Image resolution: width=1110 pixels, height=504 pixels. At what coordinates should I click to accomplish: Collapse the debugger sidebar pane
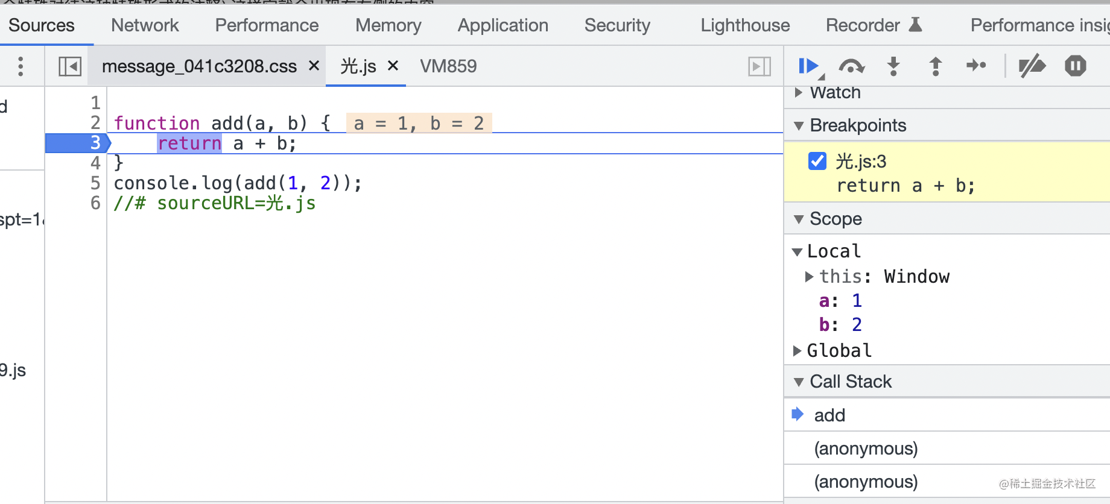pos(759,66)
